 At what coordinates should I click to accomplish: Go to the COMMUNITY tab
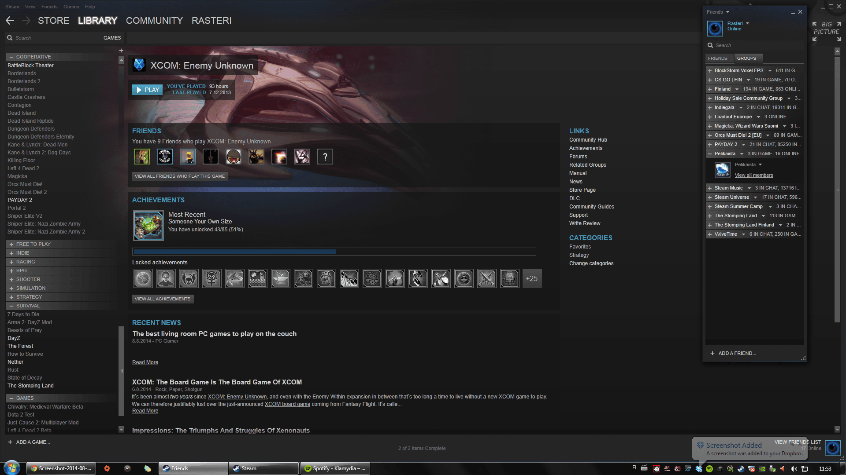(x=154, y=21)
